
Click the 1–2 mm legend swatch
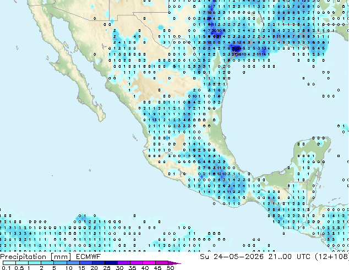tap(35, 263)
